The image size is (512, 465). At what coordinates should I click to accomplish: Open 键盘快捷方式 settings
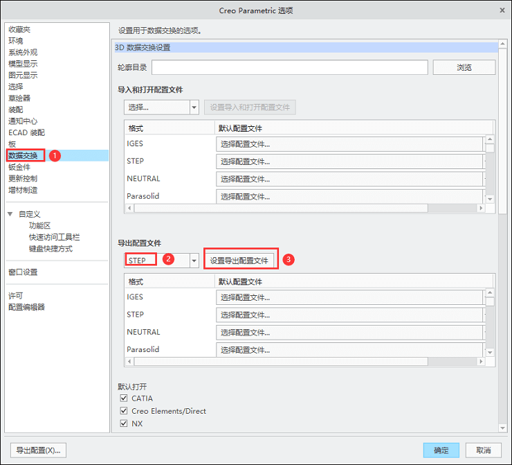tap(51, 249)
